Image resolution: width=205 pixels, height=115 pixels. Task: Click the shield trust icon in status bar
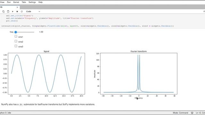coord(192,113)
